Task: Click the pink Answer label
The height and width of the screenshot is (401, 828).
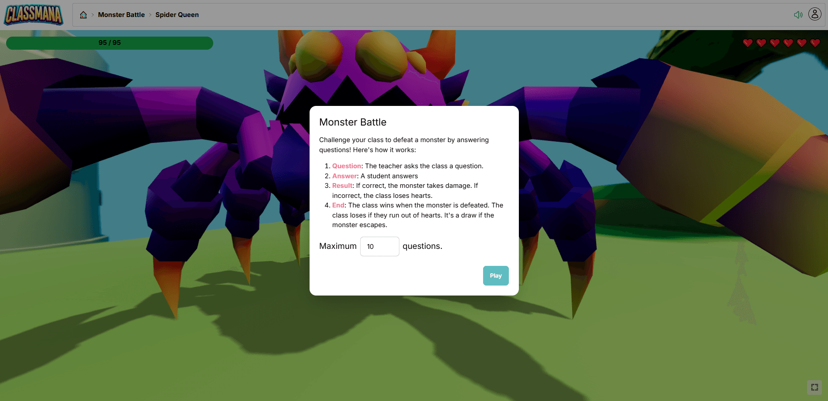Action: [x=344, y=176]
